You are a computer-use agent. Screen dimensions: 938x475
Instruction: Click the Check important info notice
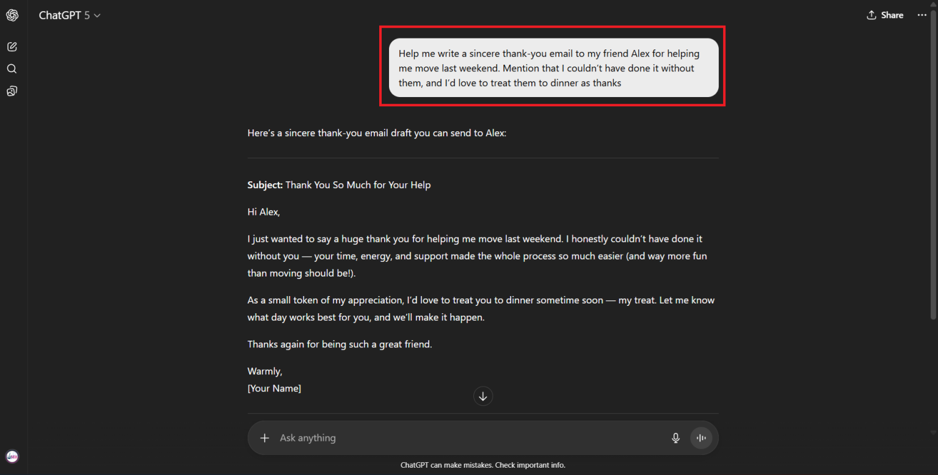[529, 465]
